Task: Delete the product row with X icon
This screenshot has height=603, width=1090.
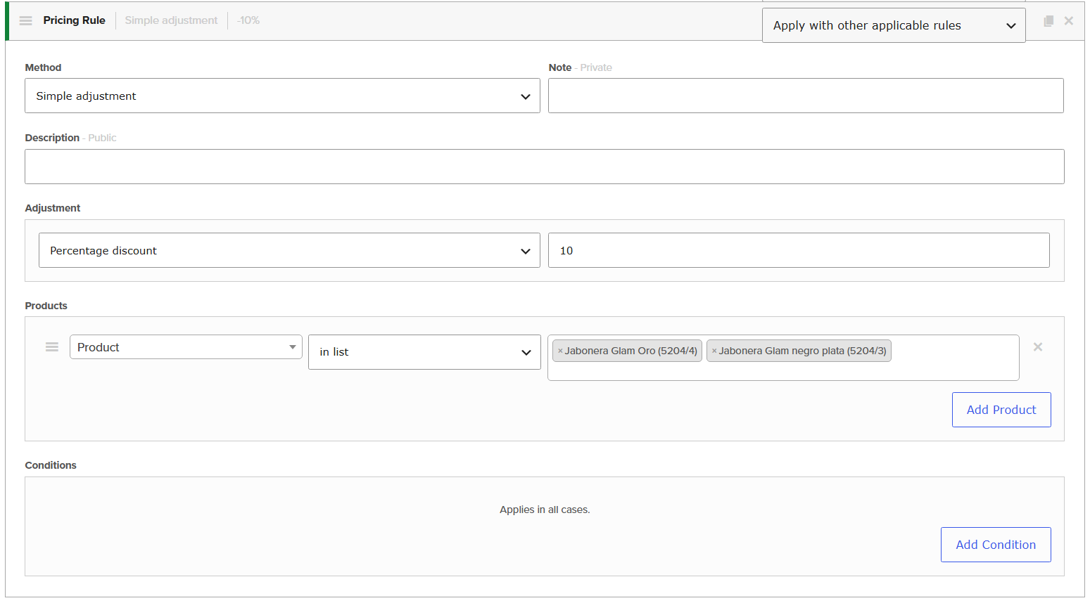Action: [1038, 347]
